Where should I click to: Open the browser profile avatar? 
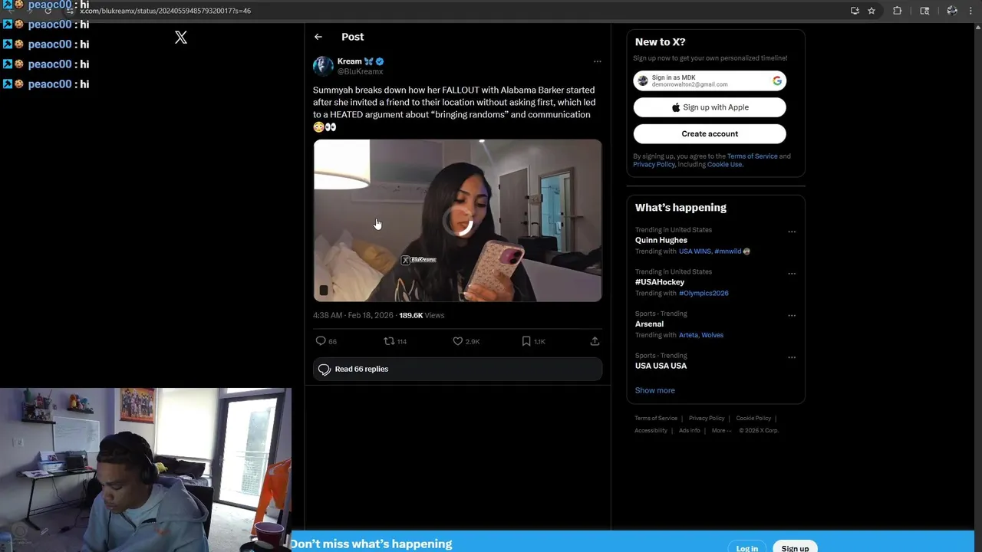point(952,11)
